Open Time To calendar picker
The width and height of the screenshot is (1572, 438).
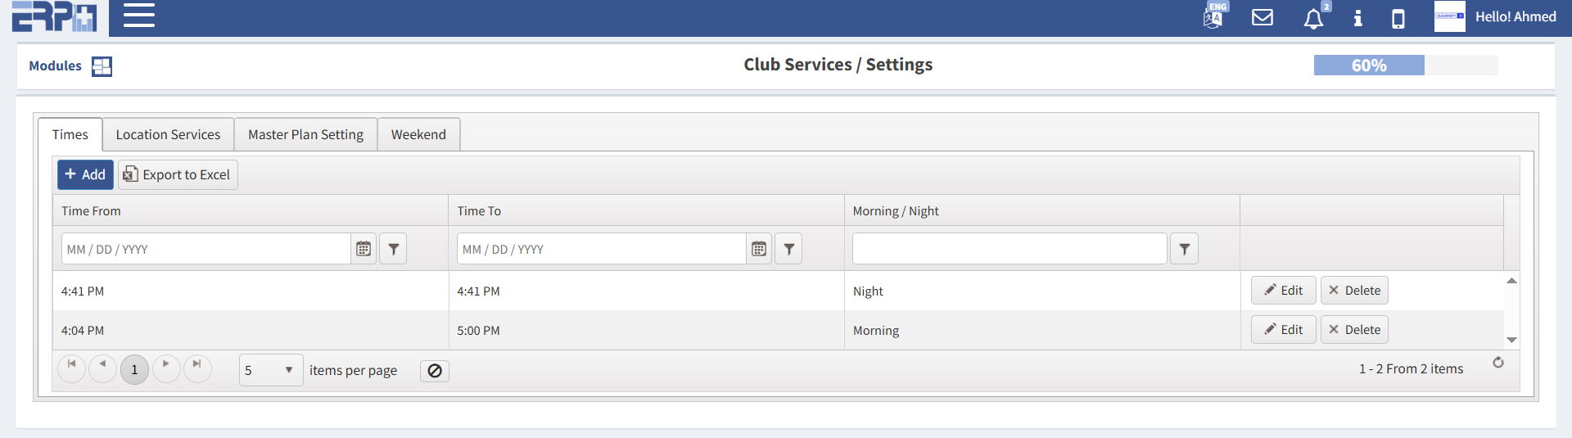[759, 249]
